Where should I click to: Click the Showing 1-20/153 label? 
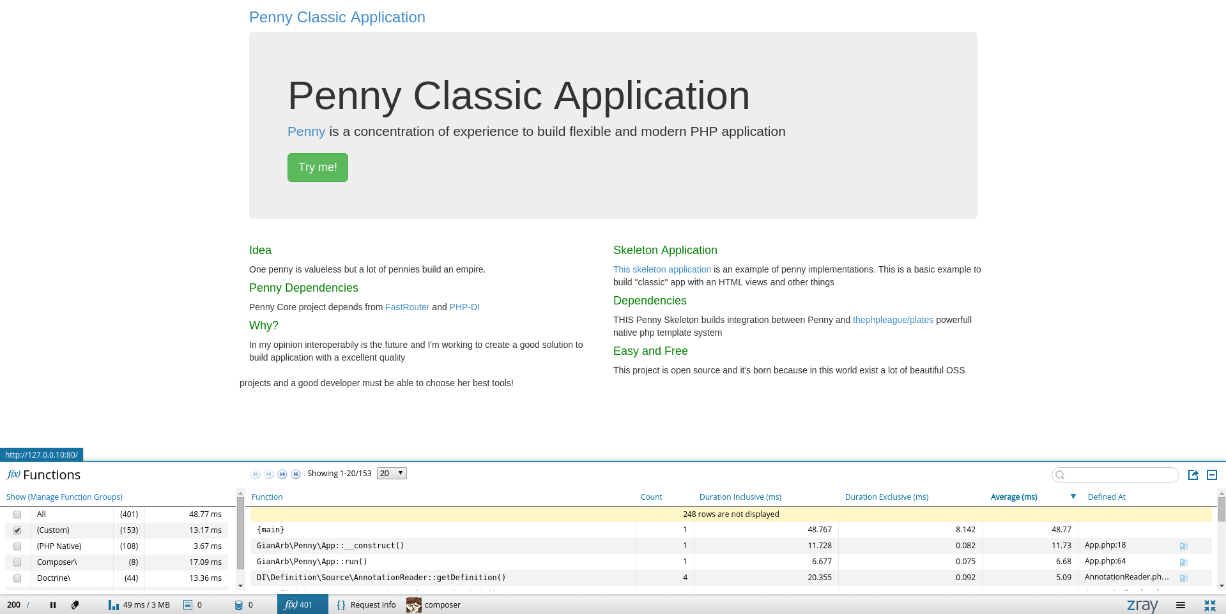tap(339, 474)
